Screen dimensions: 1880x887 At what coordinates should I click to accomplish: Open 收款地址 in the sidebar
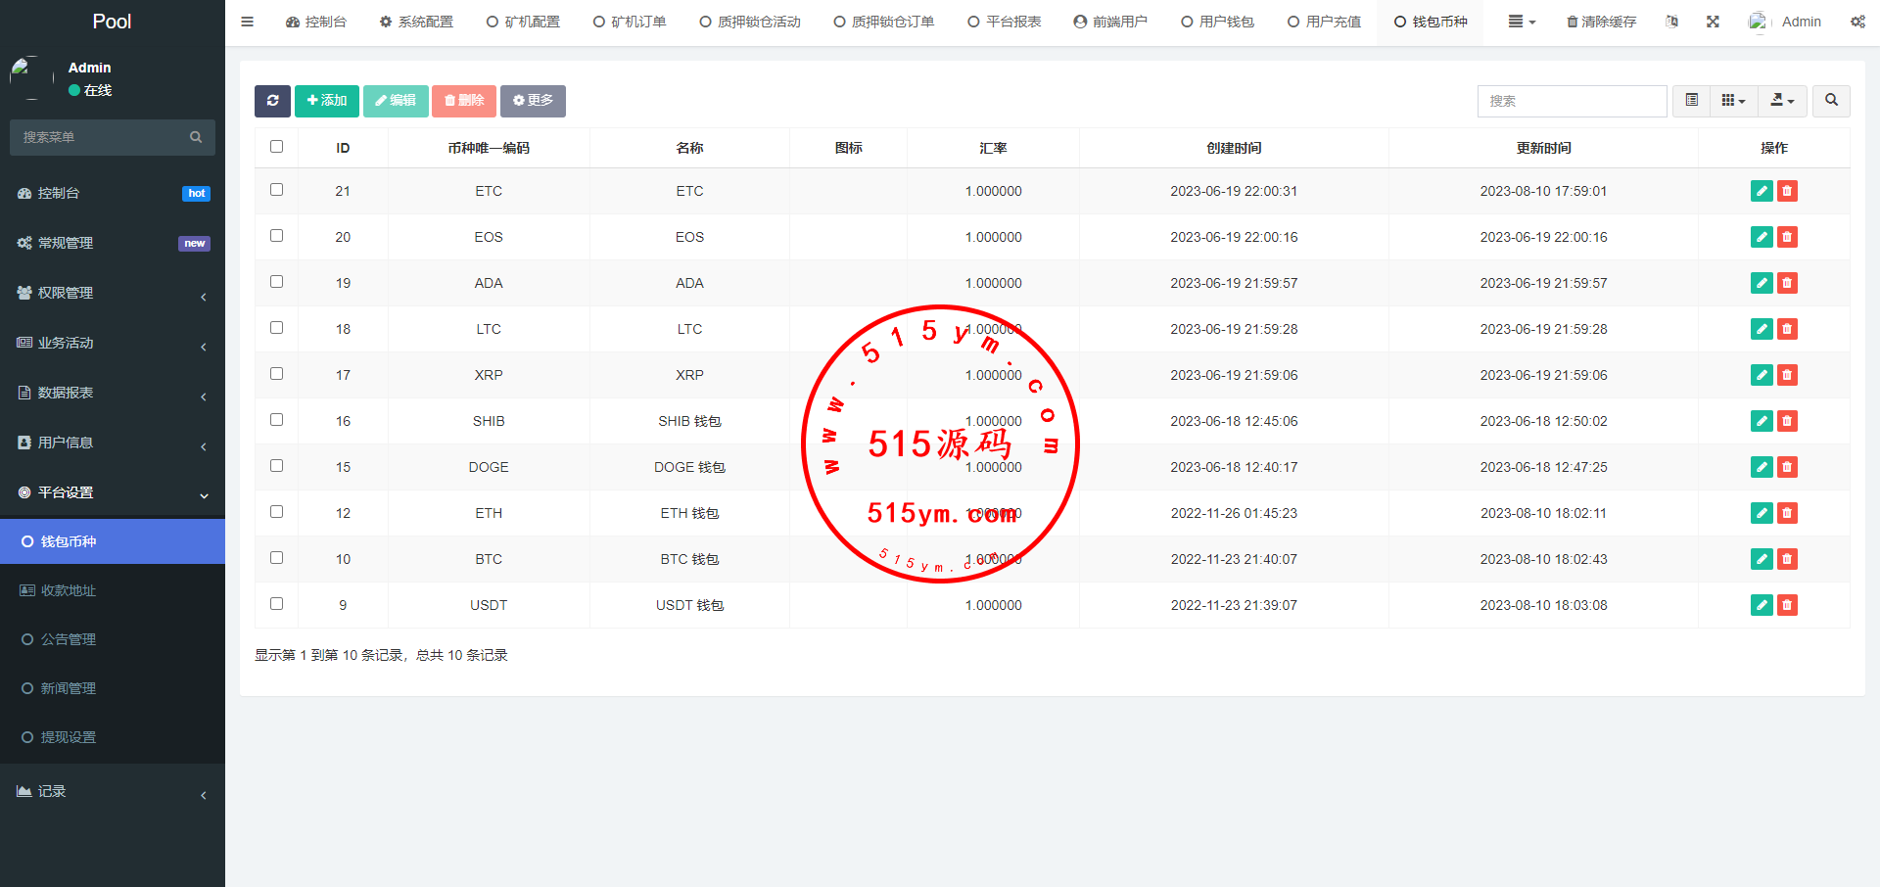[69, 590]
